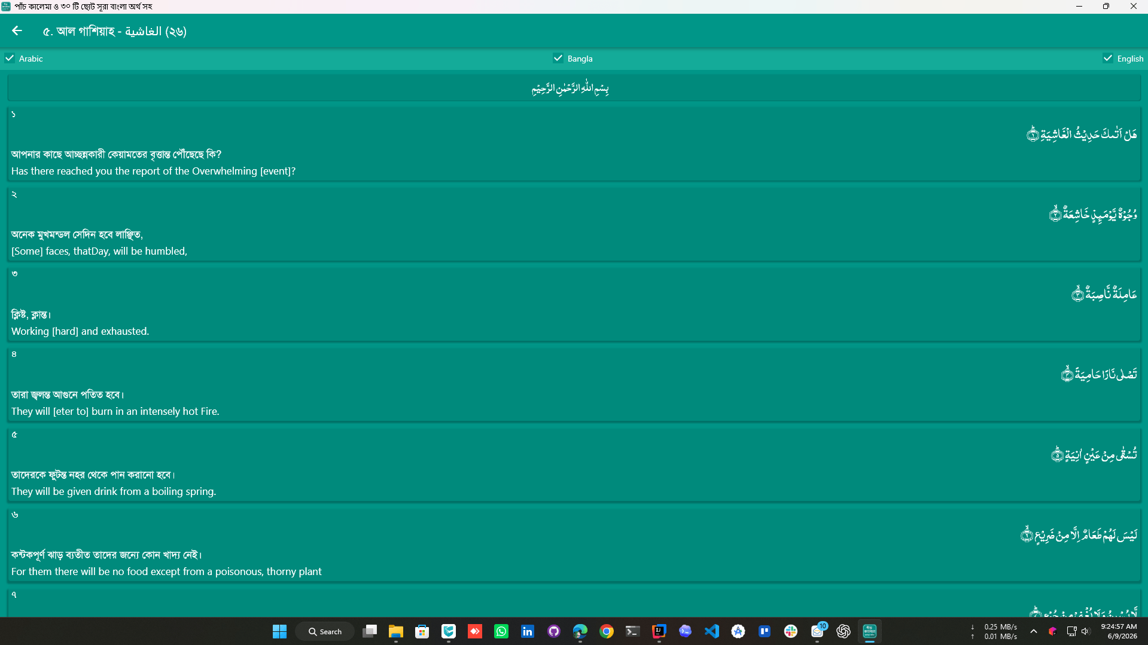Open volume control in system tray
1148x645 pixels.
(1085, 631)
